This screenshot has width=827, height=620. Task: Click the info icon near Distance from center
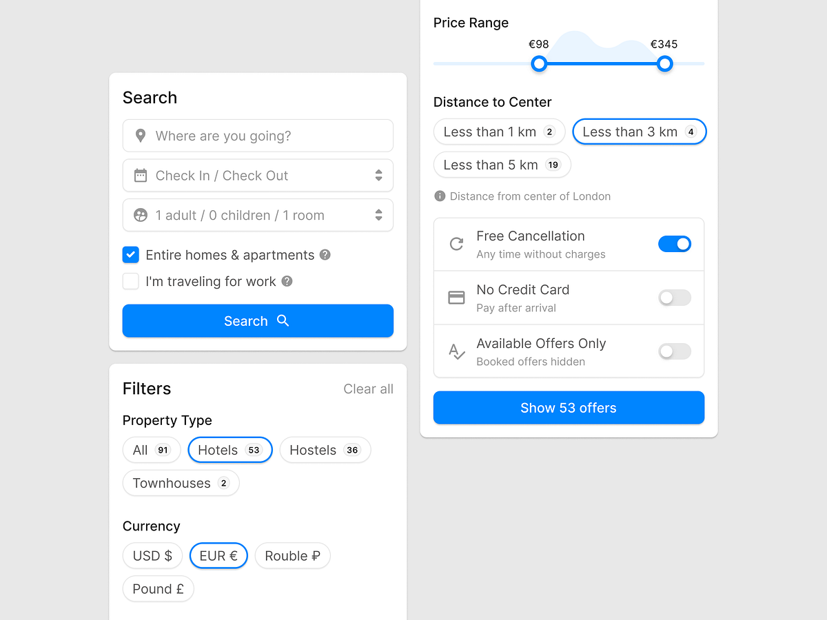440,196
